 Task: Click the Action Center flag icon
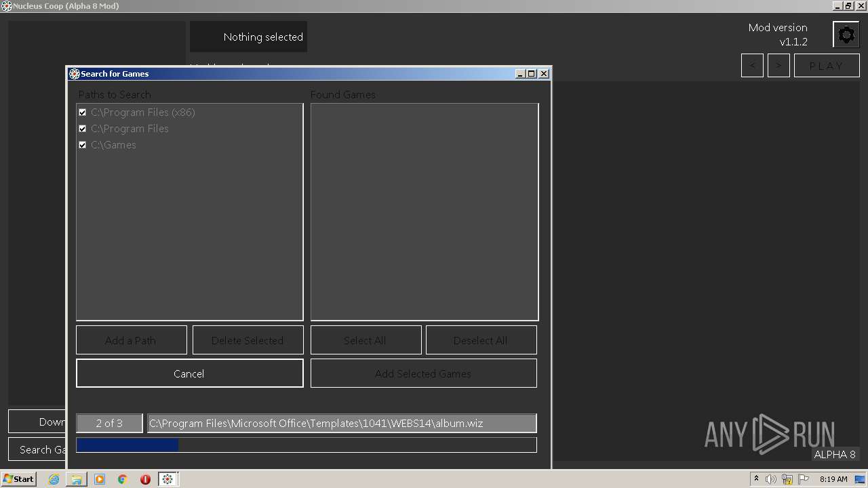click(804, 479)
